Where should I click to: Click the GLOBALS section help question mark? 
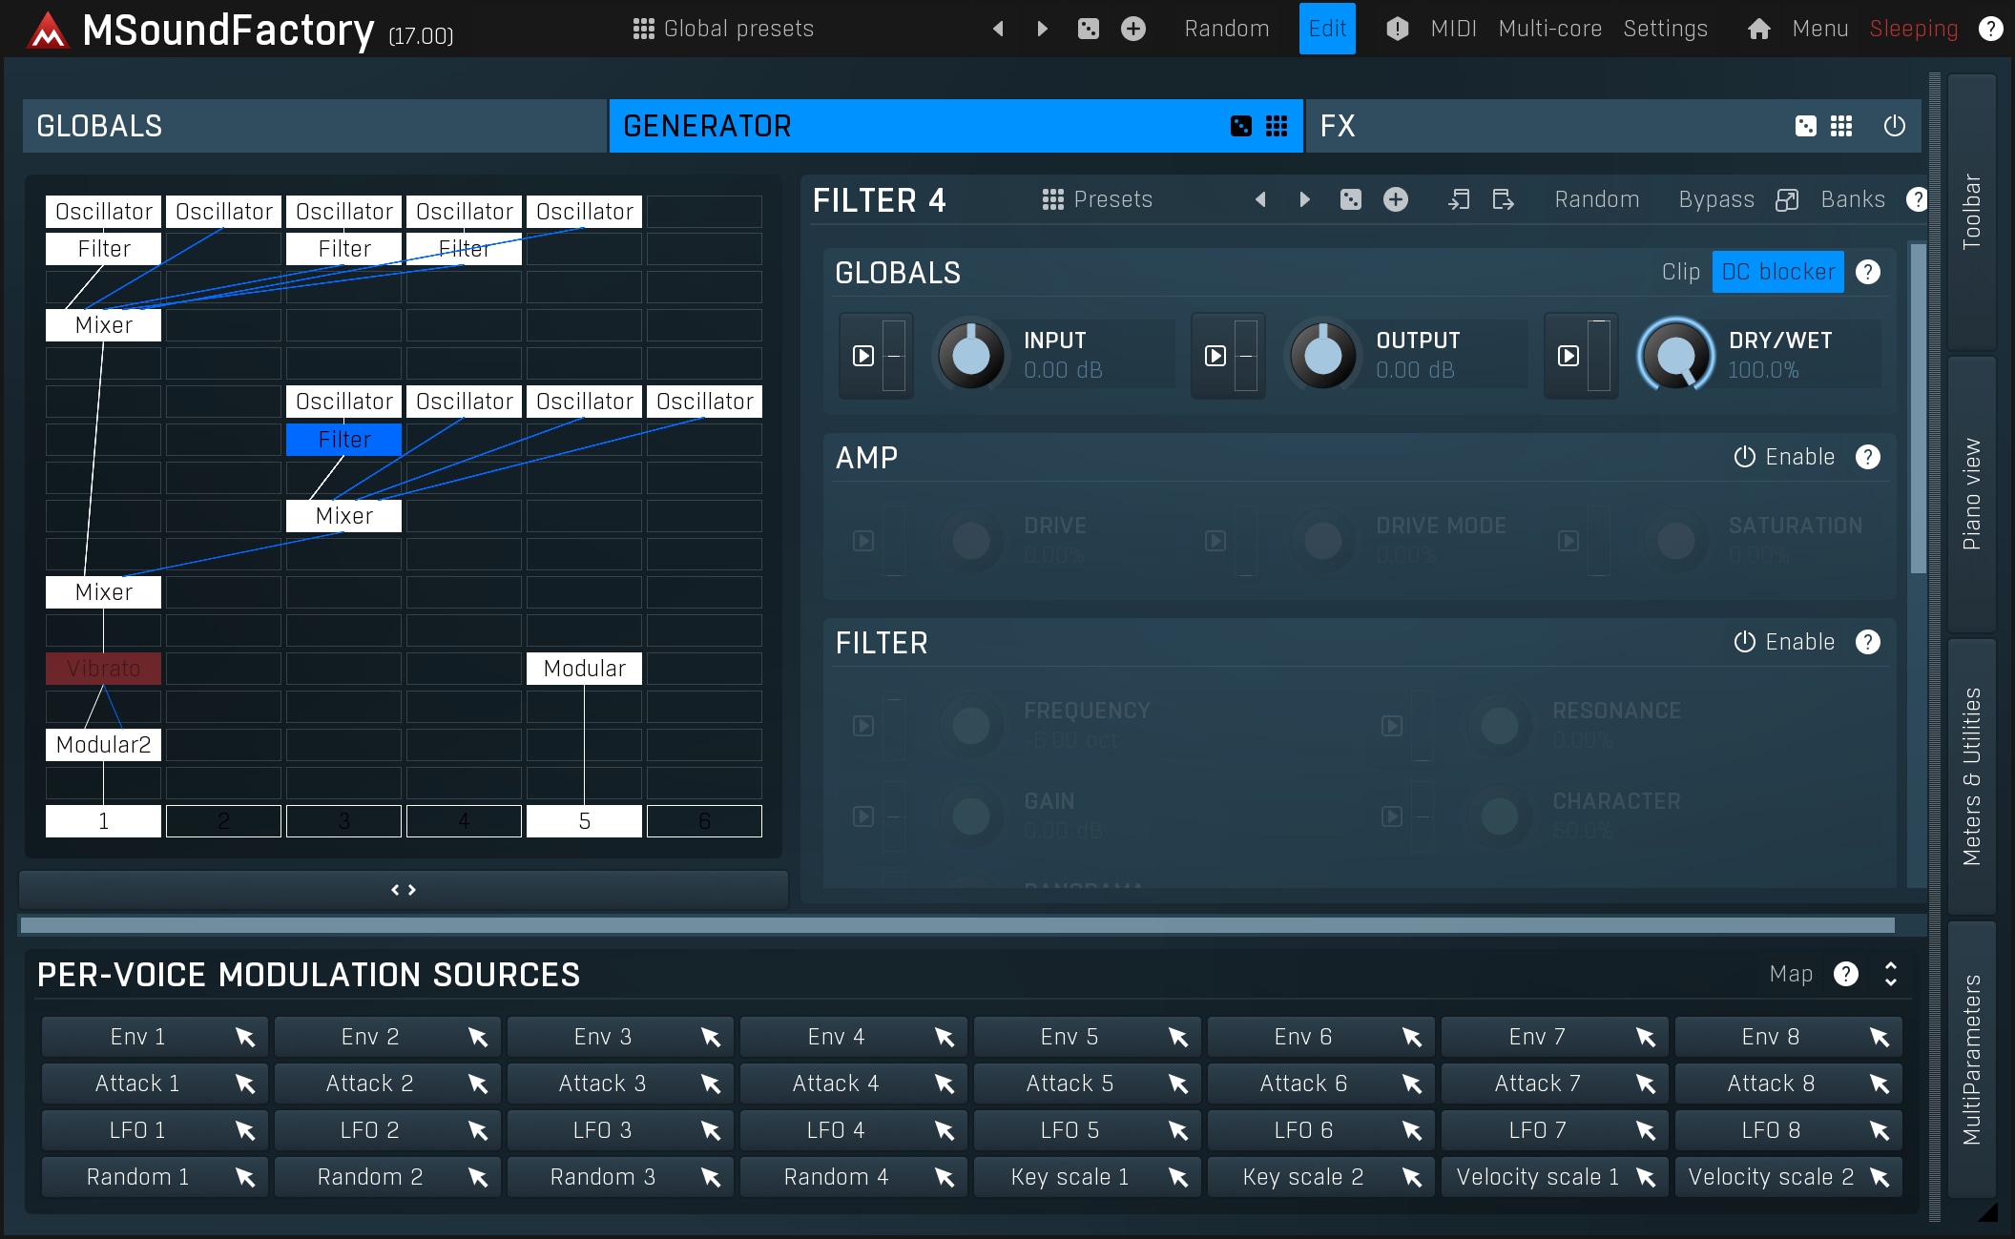1867,273
